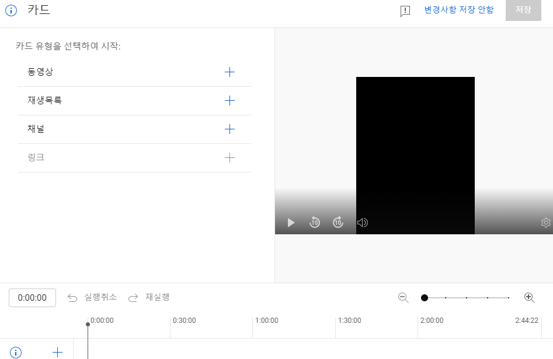553x359 pixels.
Task: Click the timeline zoom slider handle
Action: pos(425,298)
